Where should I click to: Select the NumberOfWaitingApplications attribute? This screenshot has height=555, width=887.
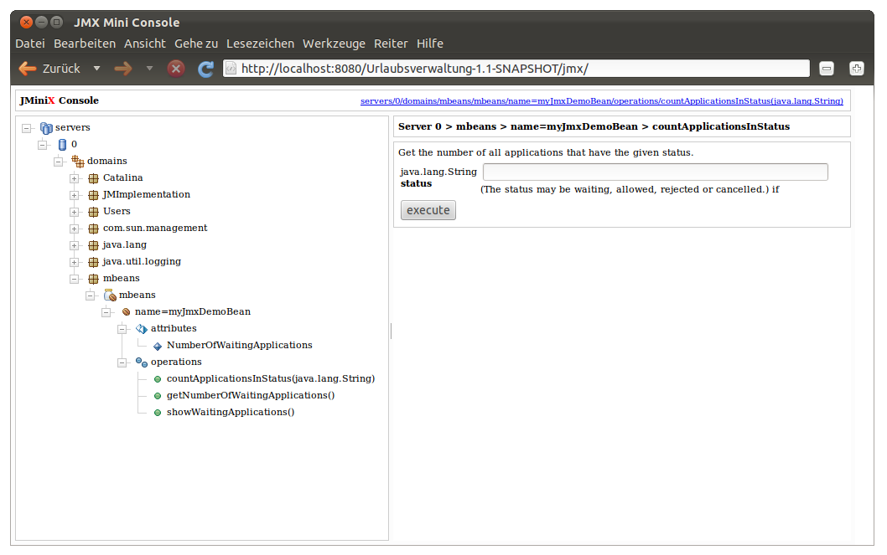(x=239, y=346)
